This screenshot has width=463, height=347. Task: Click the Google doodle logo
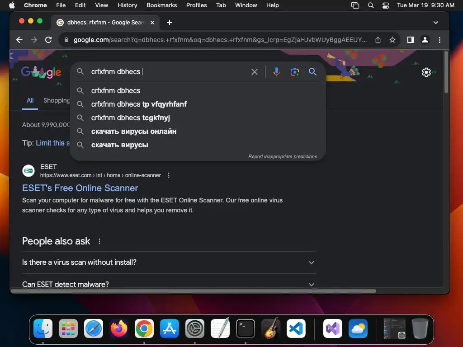coord(41,72)
